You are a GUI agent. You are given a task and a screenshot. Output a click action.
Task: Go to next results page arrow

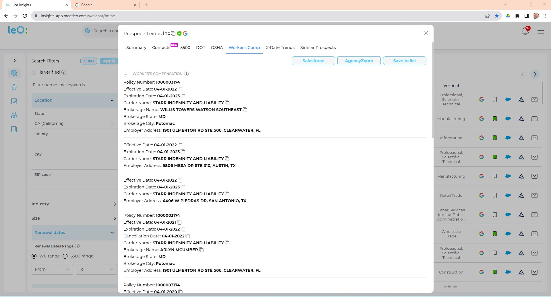[535, 74]
